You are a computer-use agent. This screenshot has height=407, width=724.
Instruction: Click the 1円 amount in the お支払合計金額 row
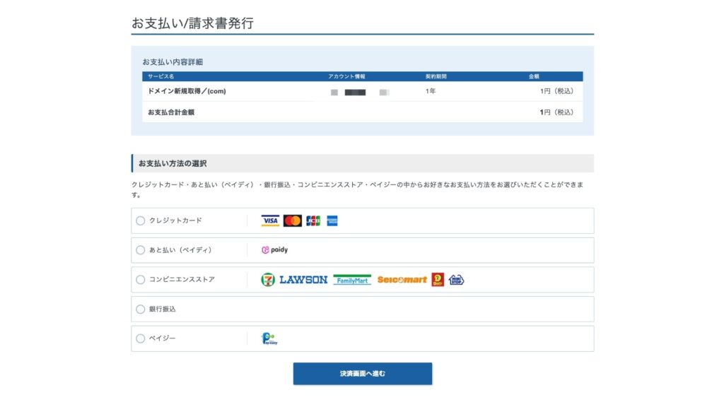coord(556,112)
